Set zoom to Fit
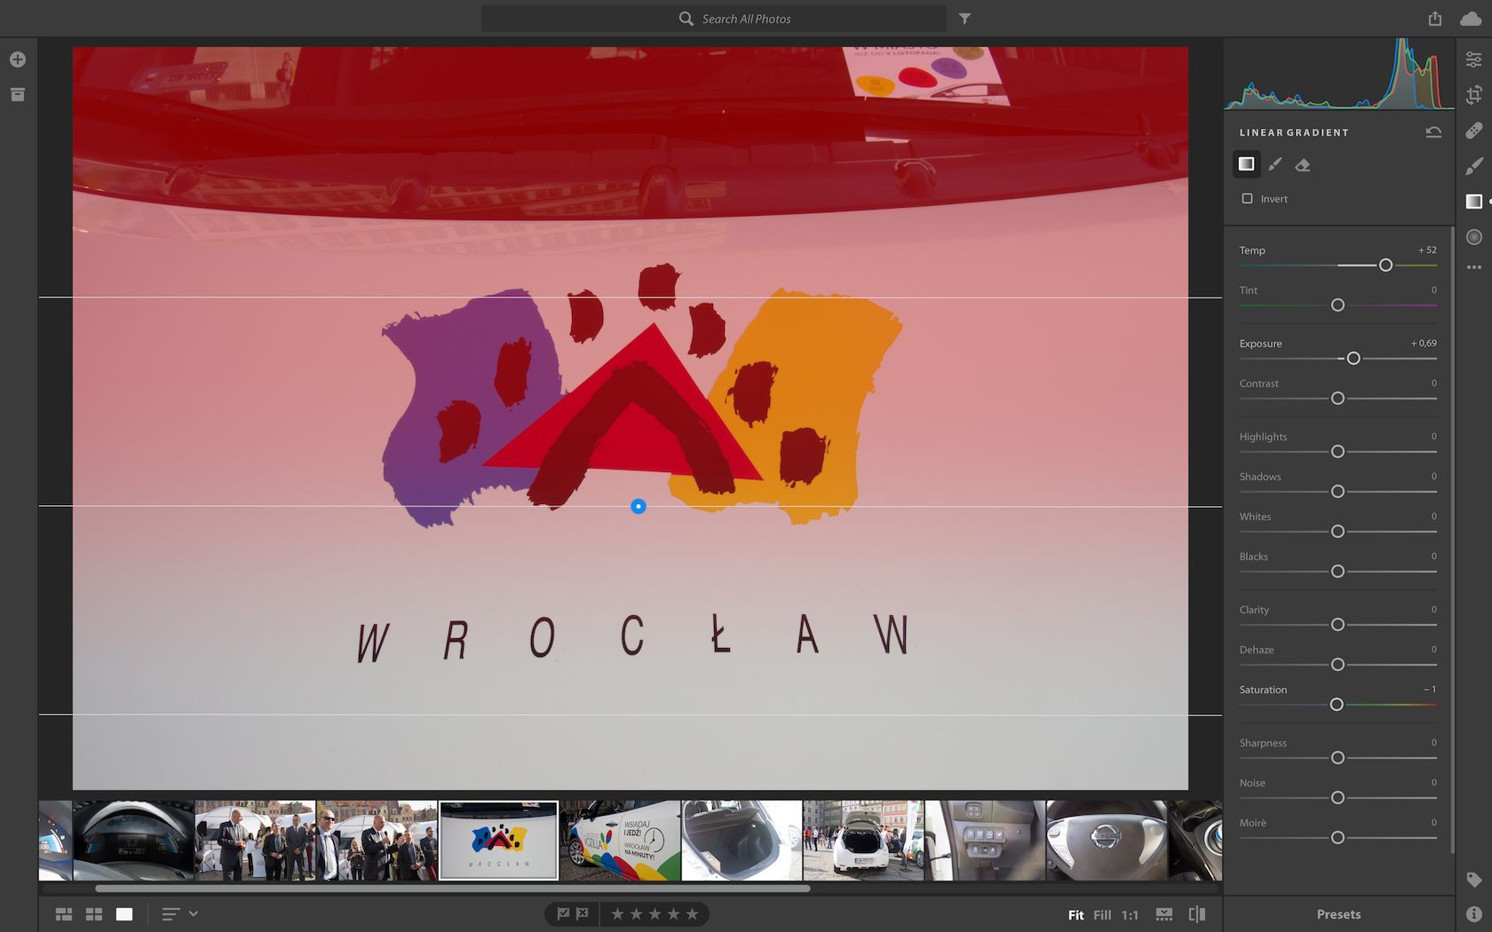 [1075, 914]
